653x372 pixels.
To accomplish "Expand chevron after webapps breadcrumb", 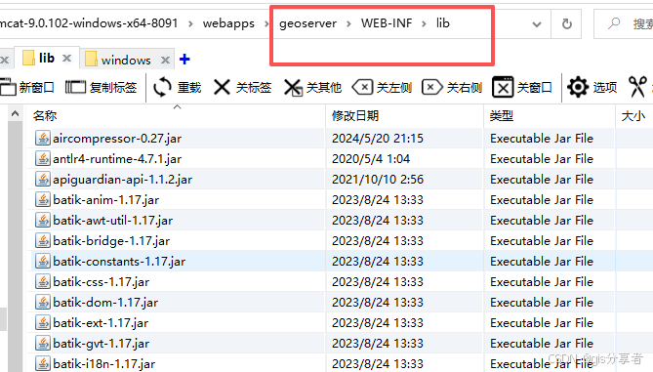I will (x=266, y=23).
